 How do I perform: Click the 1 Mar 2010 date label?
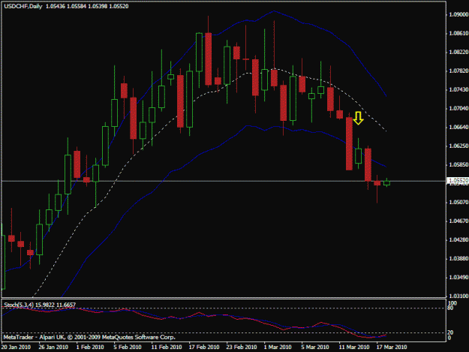tap(278, 347)
